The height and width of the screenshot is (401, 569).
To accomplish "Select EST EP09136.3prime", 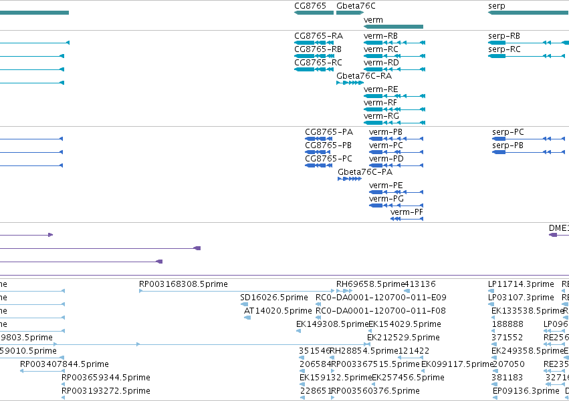I will coord(495,398).
